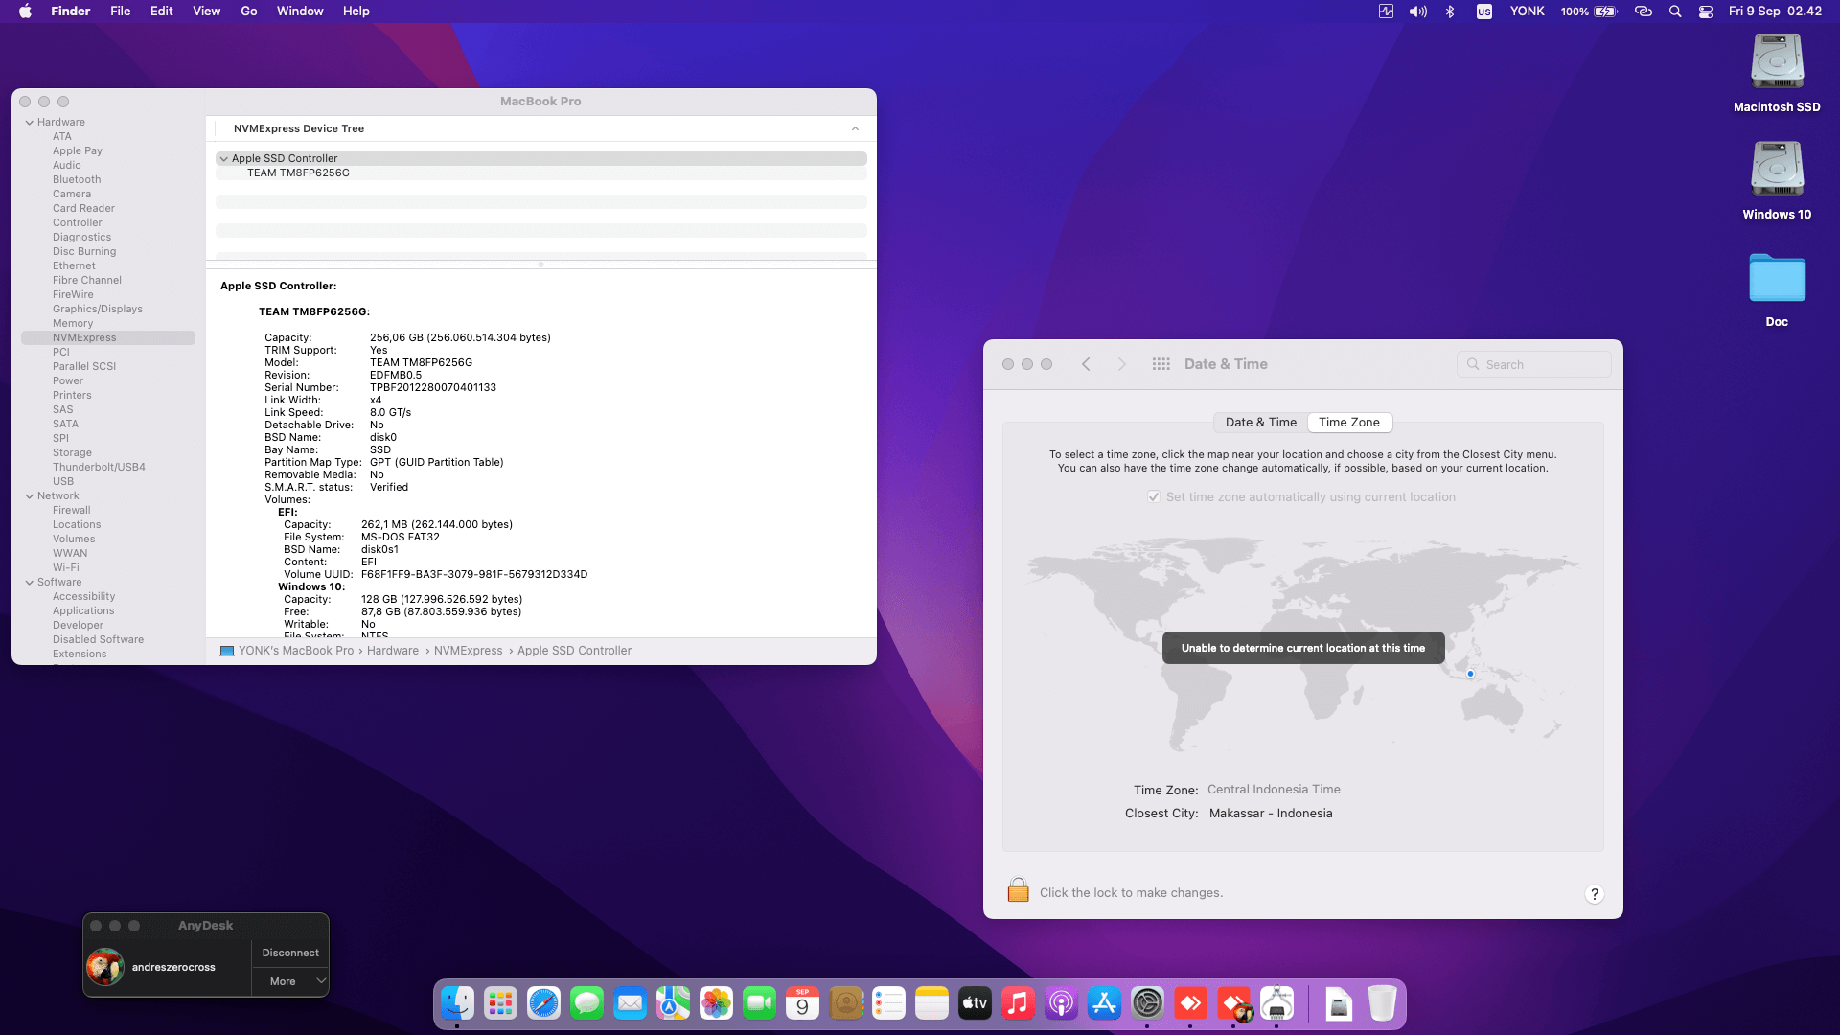
Task: Switch to the Date & Time tab
Action: [x=1260, y=423]
